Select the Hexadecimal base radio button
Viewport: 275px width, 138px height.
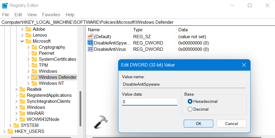(190, 101)
